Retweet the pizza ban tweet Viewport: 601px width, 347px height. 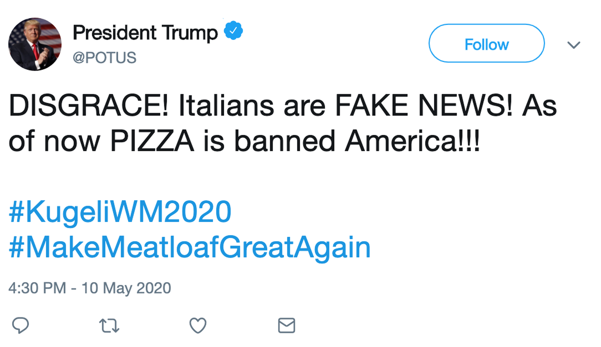tap(109, 326)
